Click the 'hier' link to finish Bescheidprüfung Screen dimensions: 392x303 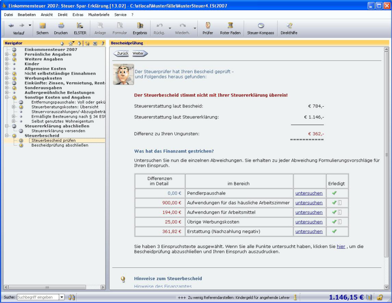pyautogui.click(x=341, y=246)
